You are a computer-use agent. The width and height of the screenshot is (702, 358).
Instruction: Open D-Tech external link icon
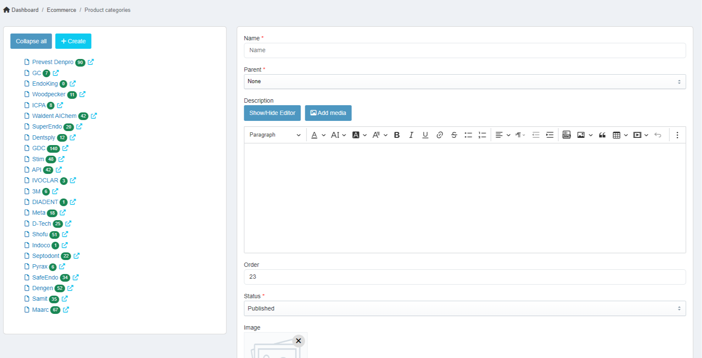coord(68,224)
